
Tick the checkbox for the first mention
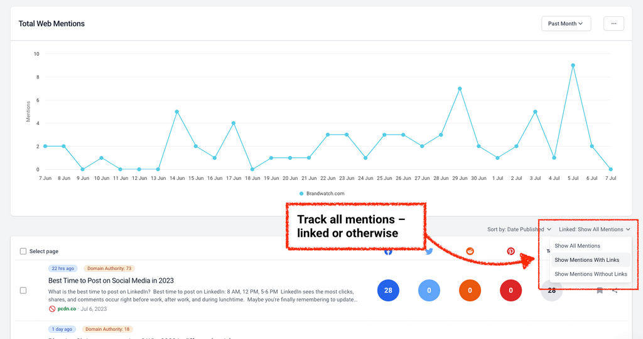click(23, 291)
